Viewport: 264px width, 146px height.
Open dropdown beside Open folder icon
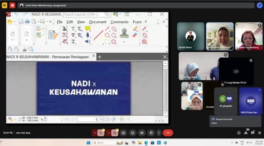coord(15,22)
